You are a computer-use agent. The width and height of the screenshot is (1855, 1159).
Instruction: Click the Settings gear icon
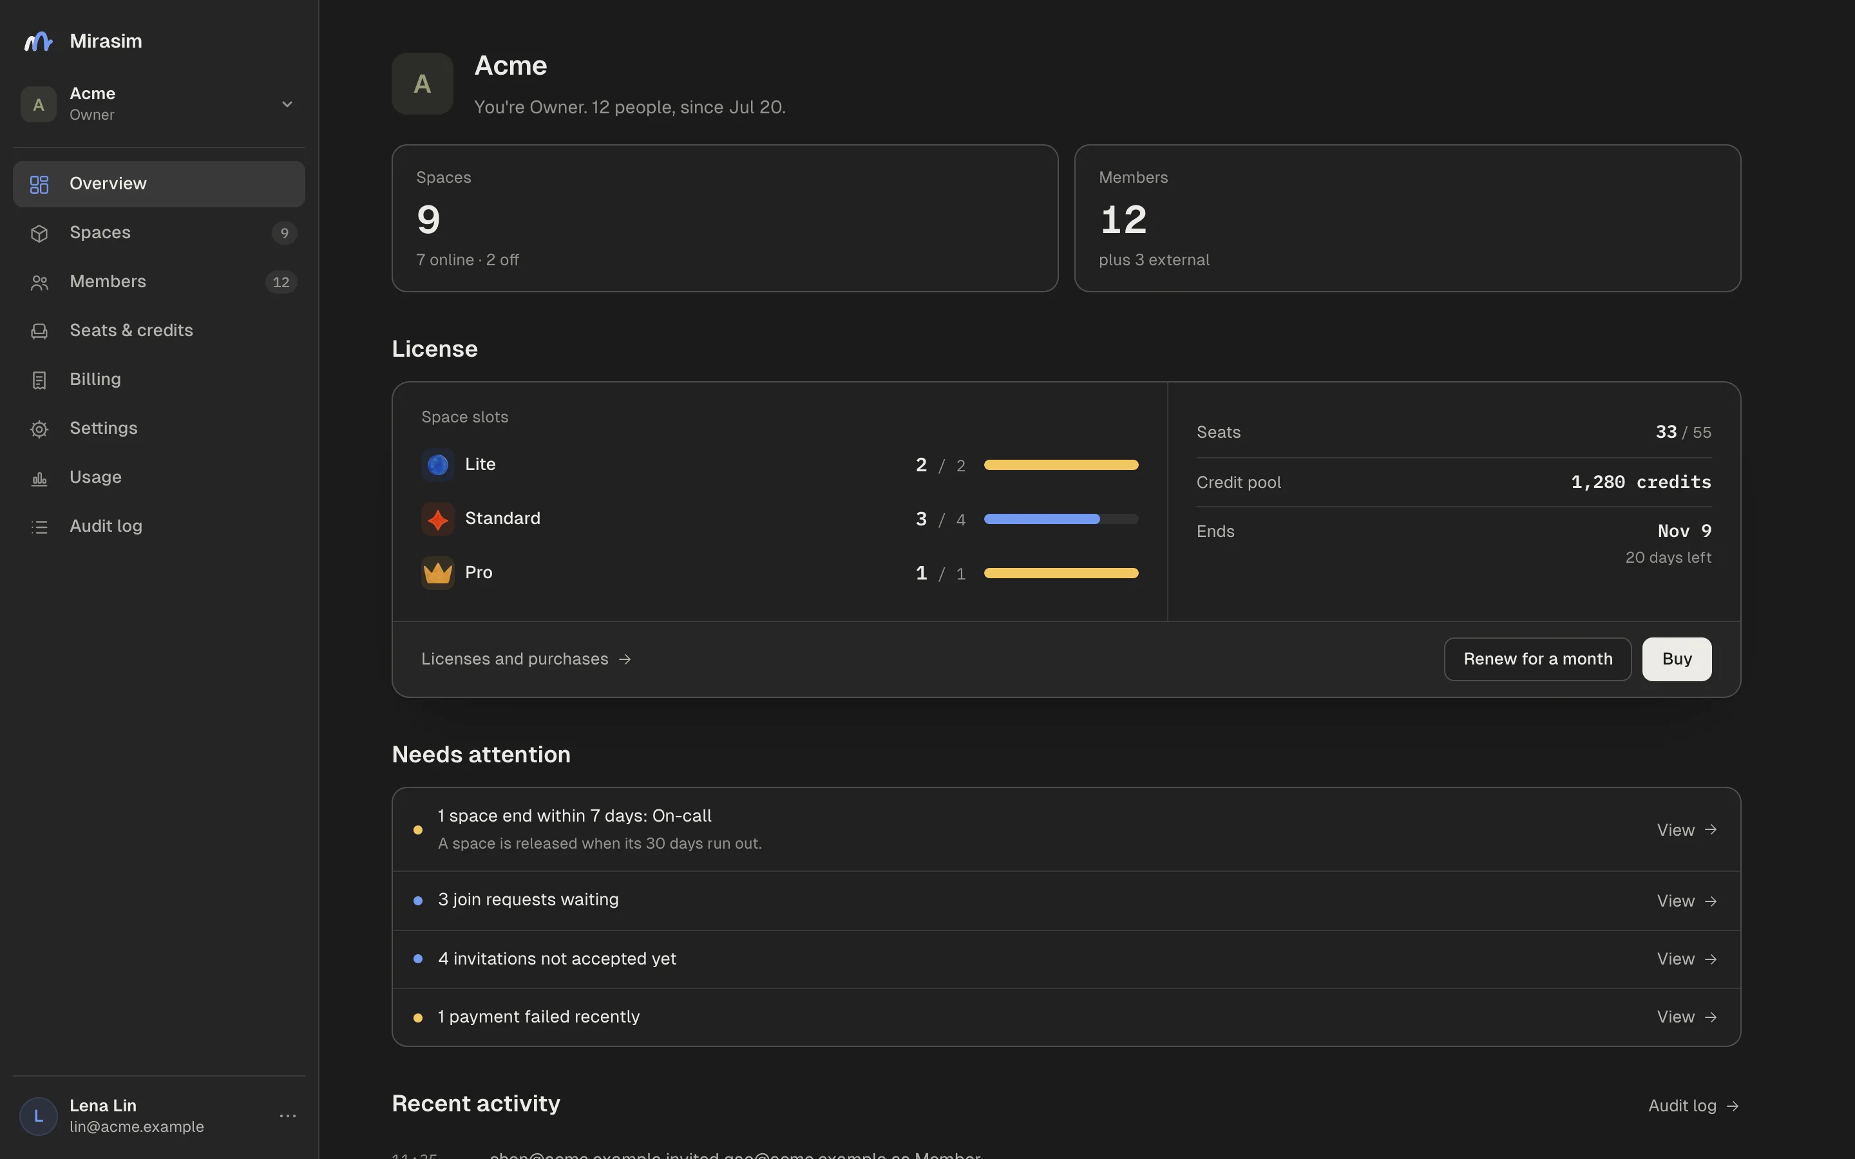(x=39, y=429)
